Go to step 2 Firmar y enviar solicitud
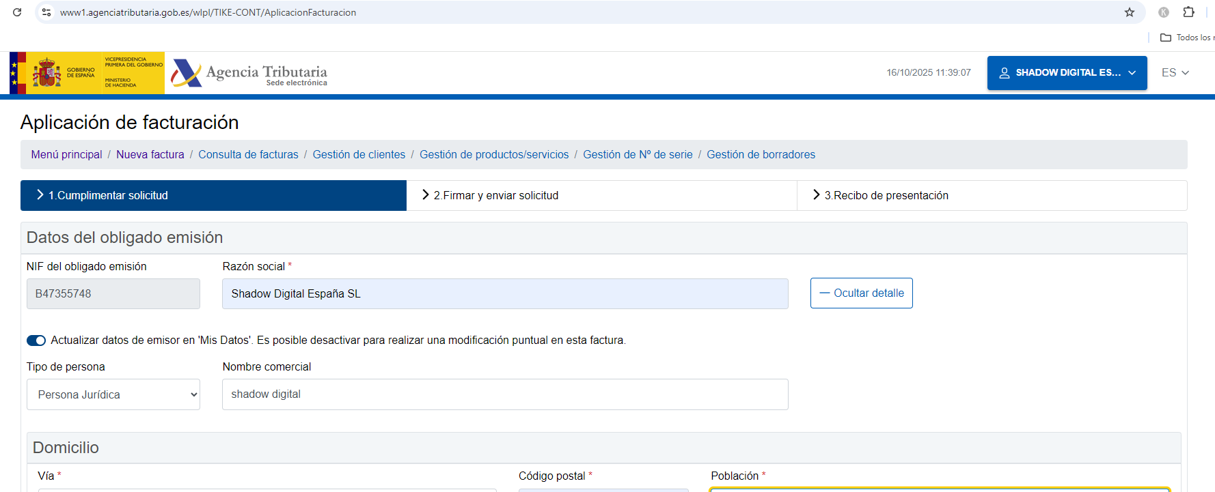This screenshot has width=1215, height=492. click(495, 196)
